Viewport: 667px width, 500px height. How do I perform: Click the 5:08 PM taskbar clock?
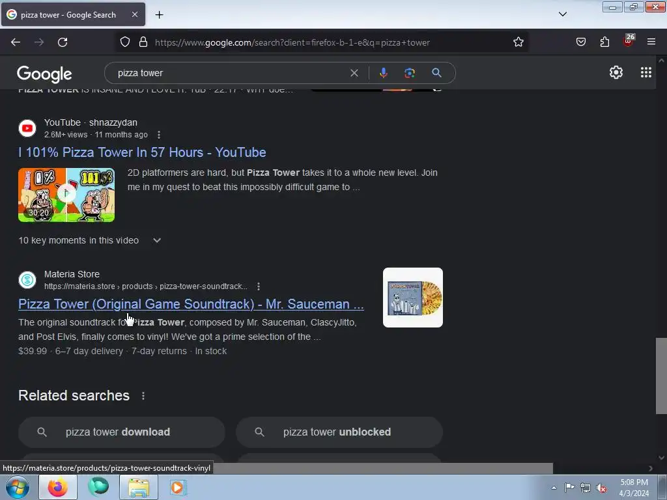pos(634,488)
